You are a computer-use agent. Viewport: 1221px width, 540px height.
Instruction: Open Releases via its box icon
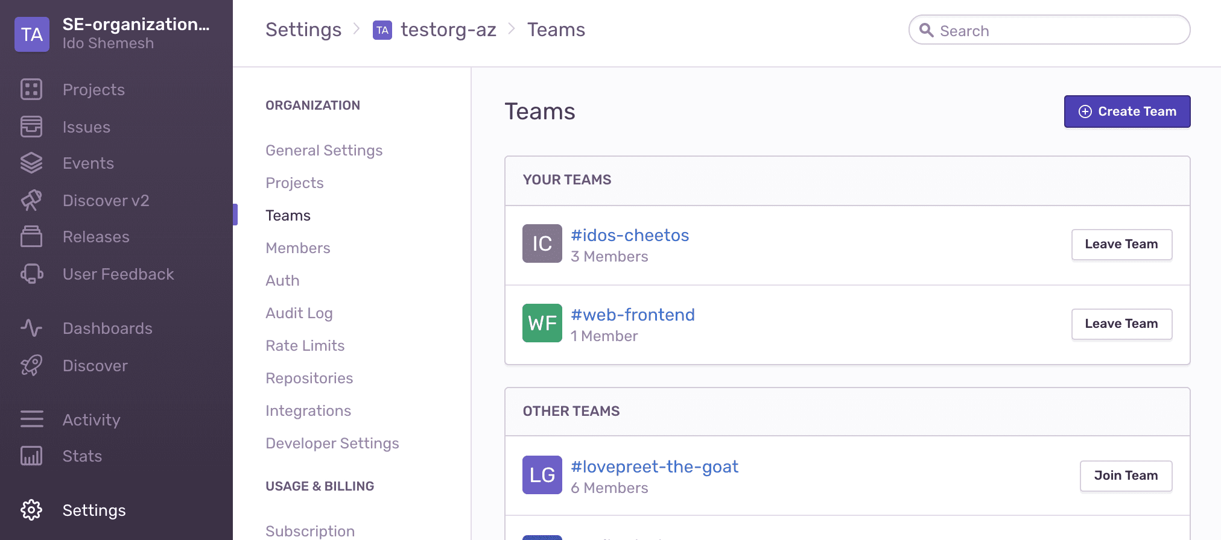tap(31, 237)
